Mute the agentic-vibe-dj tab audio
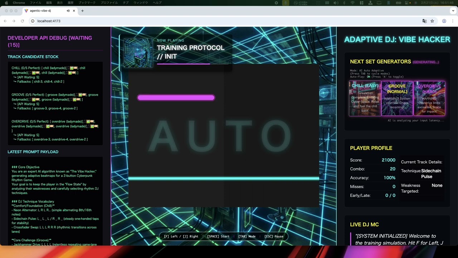Viewport: 458px width, 258px height. pos(68,11)
